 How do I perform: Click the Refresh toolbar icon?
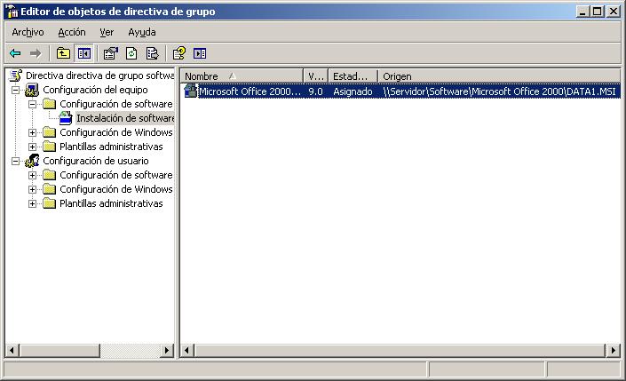(131, 53)
